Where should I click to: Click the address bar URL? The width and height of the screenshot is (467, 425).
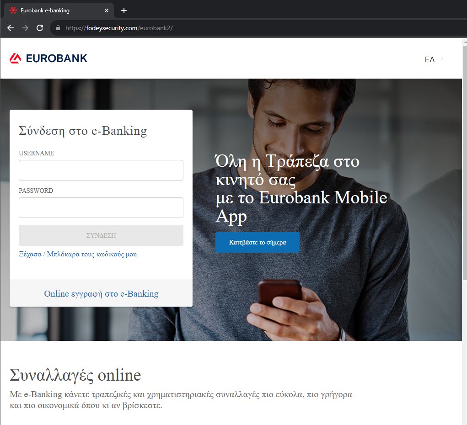[119, 28]
